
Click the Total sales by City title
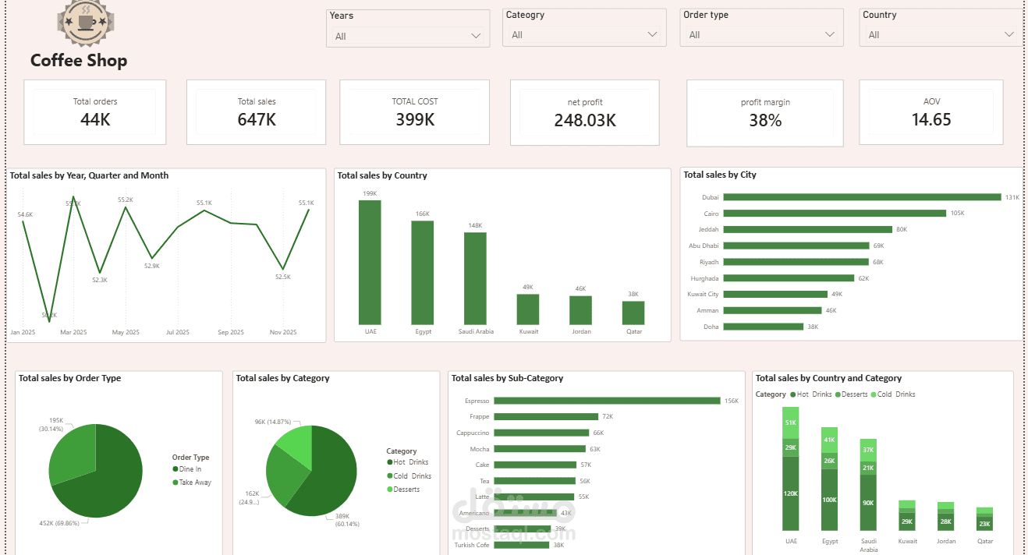point(720,175)
